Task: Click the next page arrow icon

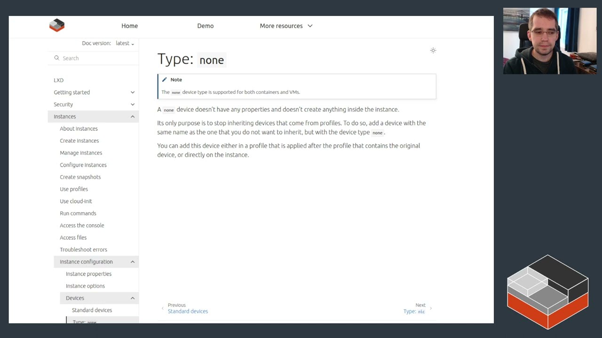Action: tap(431, 308)
